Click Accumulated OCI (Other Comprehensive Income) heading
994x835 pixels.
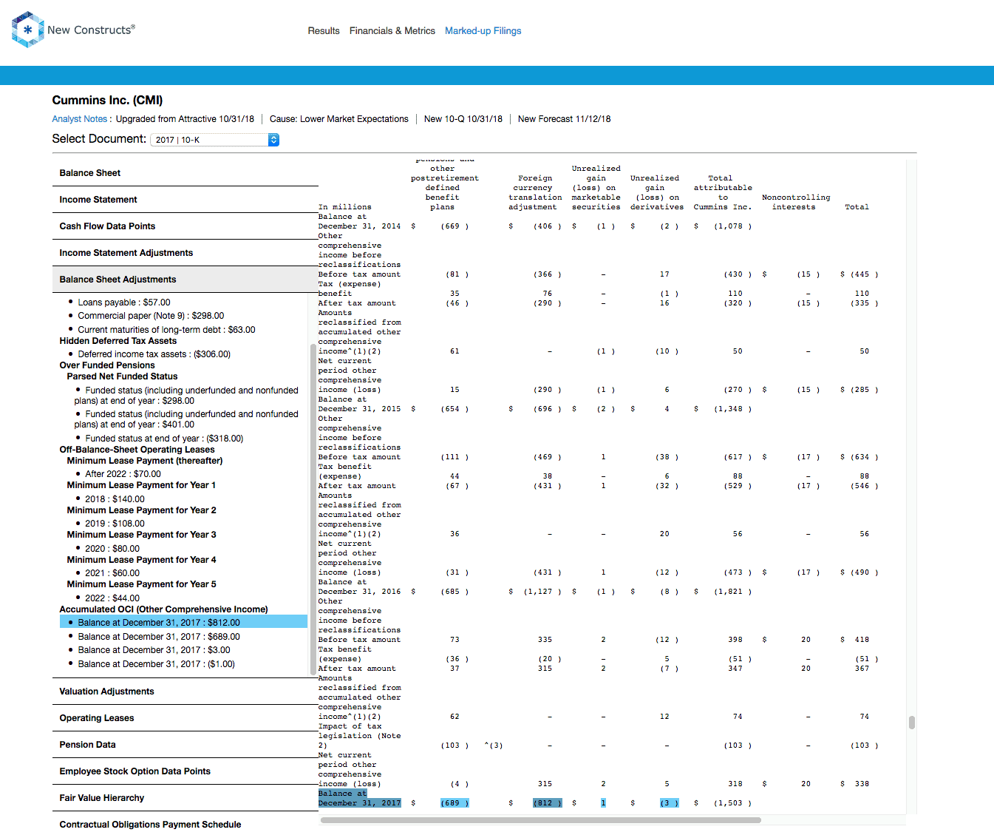pyautogui.click(x=163, y=609)
